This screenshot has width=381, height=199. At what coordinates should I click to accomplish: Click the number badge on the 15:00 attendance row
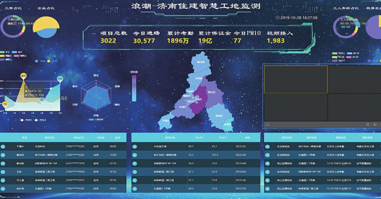click(x=3, y=155)
